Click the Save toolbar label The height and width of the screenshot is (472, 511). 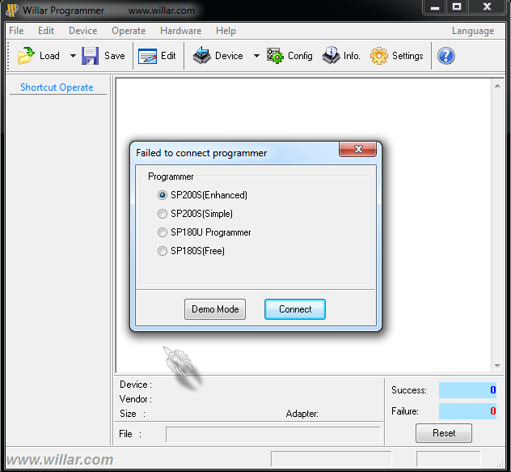click(x=114, y=56)
